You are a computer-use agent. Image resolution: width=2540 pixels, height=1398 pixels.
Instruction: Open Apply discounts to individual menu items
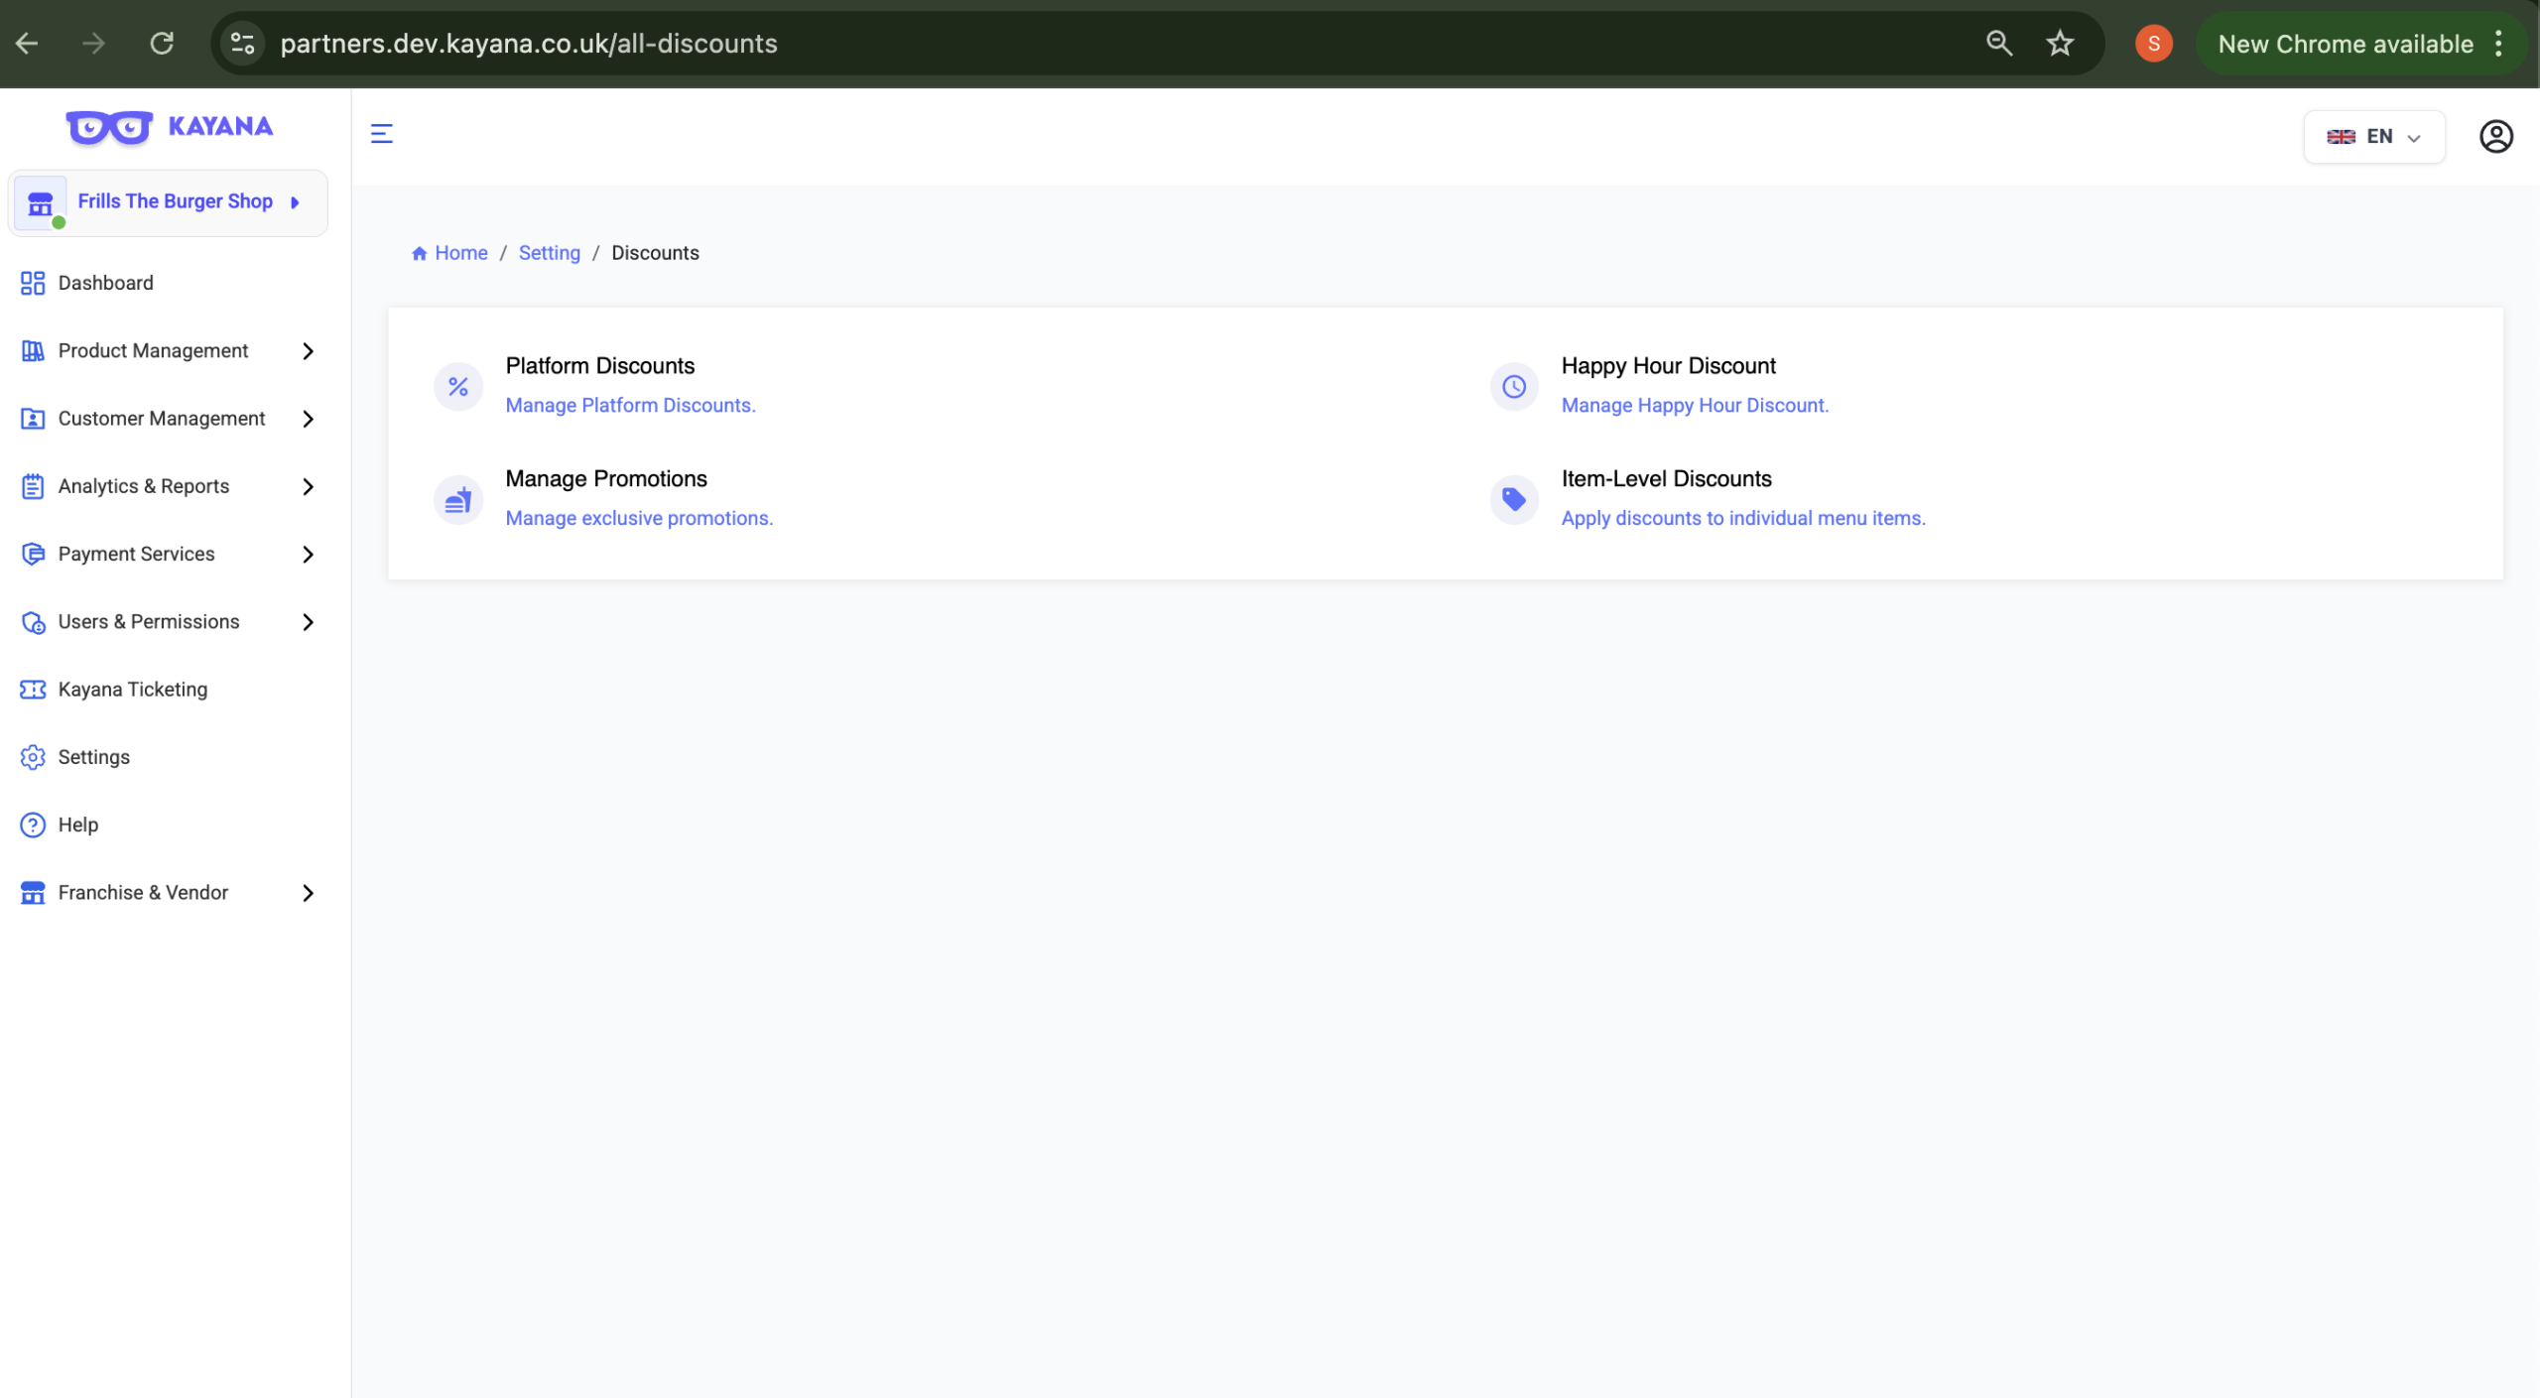(x=1743, y=519)
